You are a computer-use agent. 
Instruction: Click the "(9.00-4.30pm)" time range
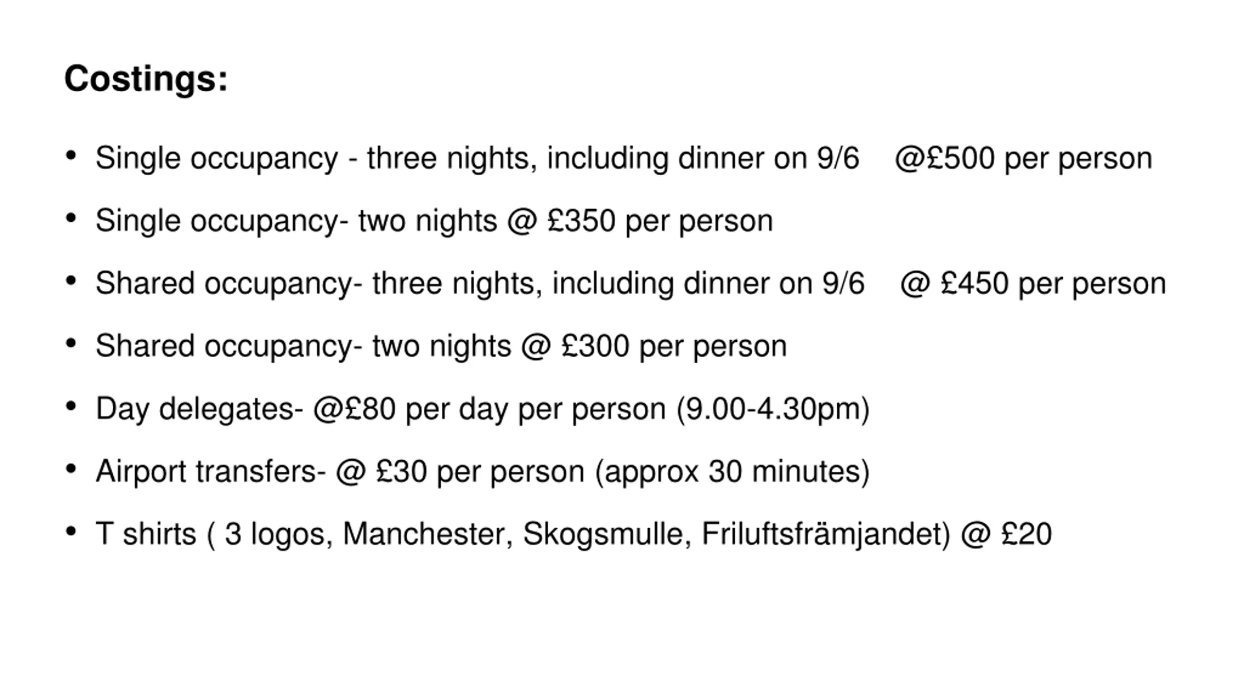click(773, 409)
